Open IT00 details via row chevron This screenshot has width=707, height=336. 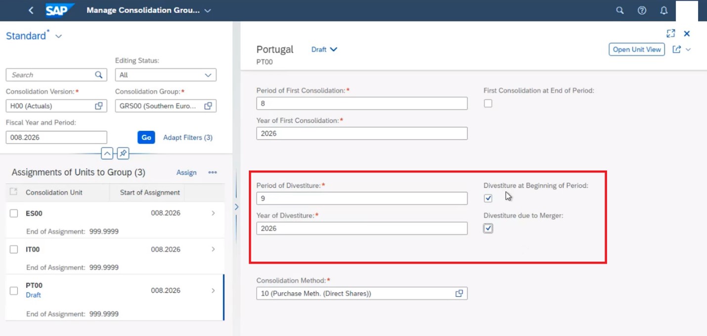(213, 249)
